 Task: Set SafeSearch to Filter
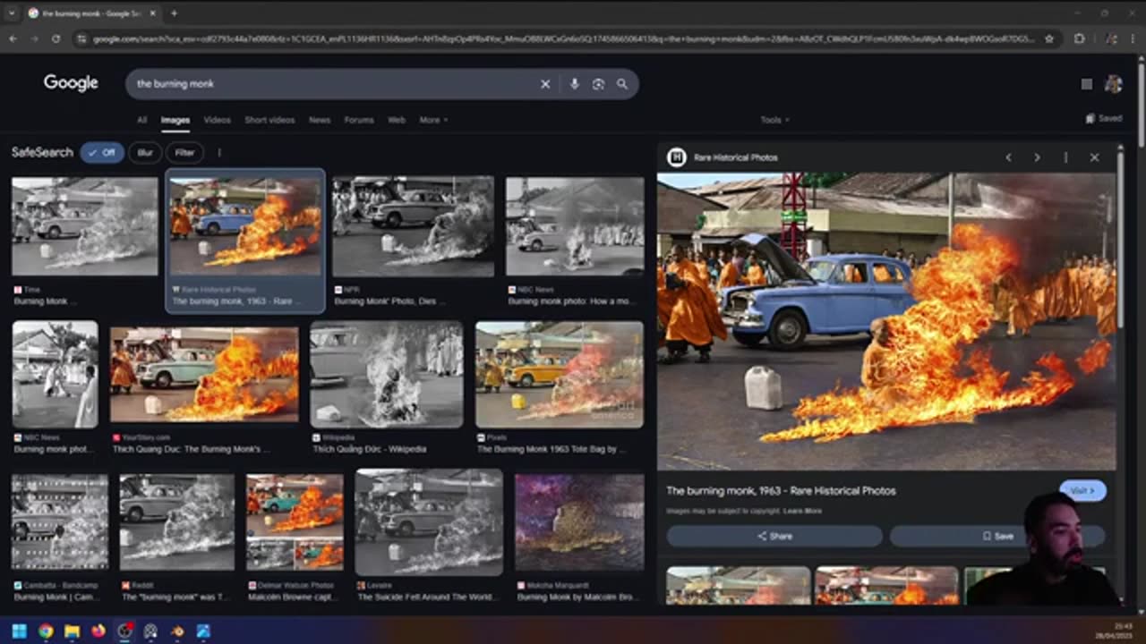[184, 153]
